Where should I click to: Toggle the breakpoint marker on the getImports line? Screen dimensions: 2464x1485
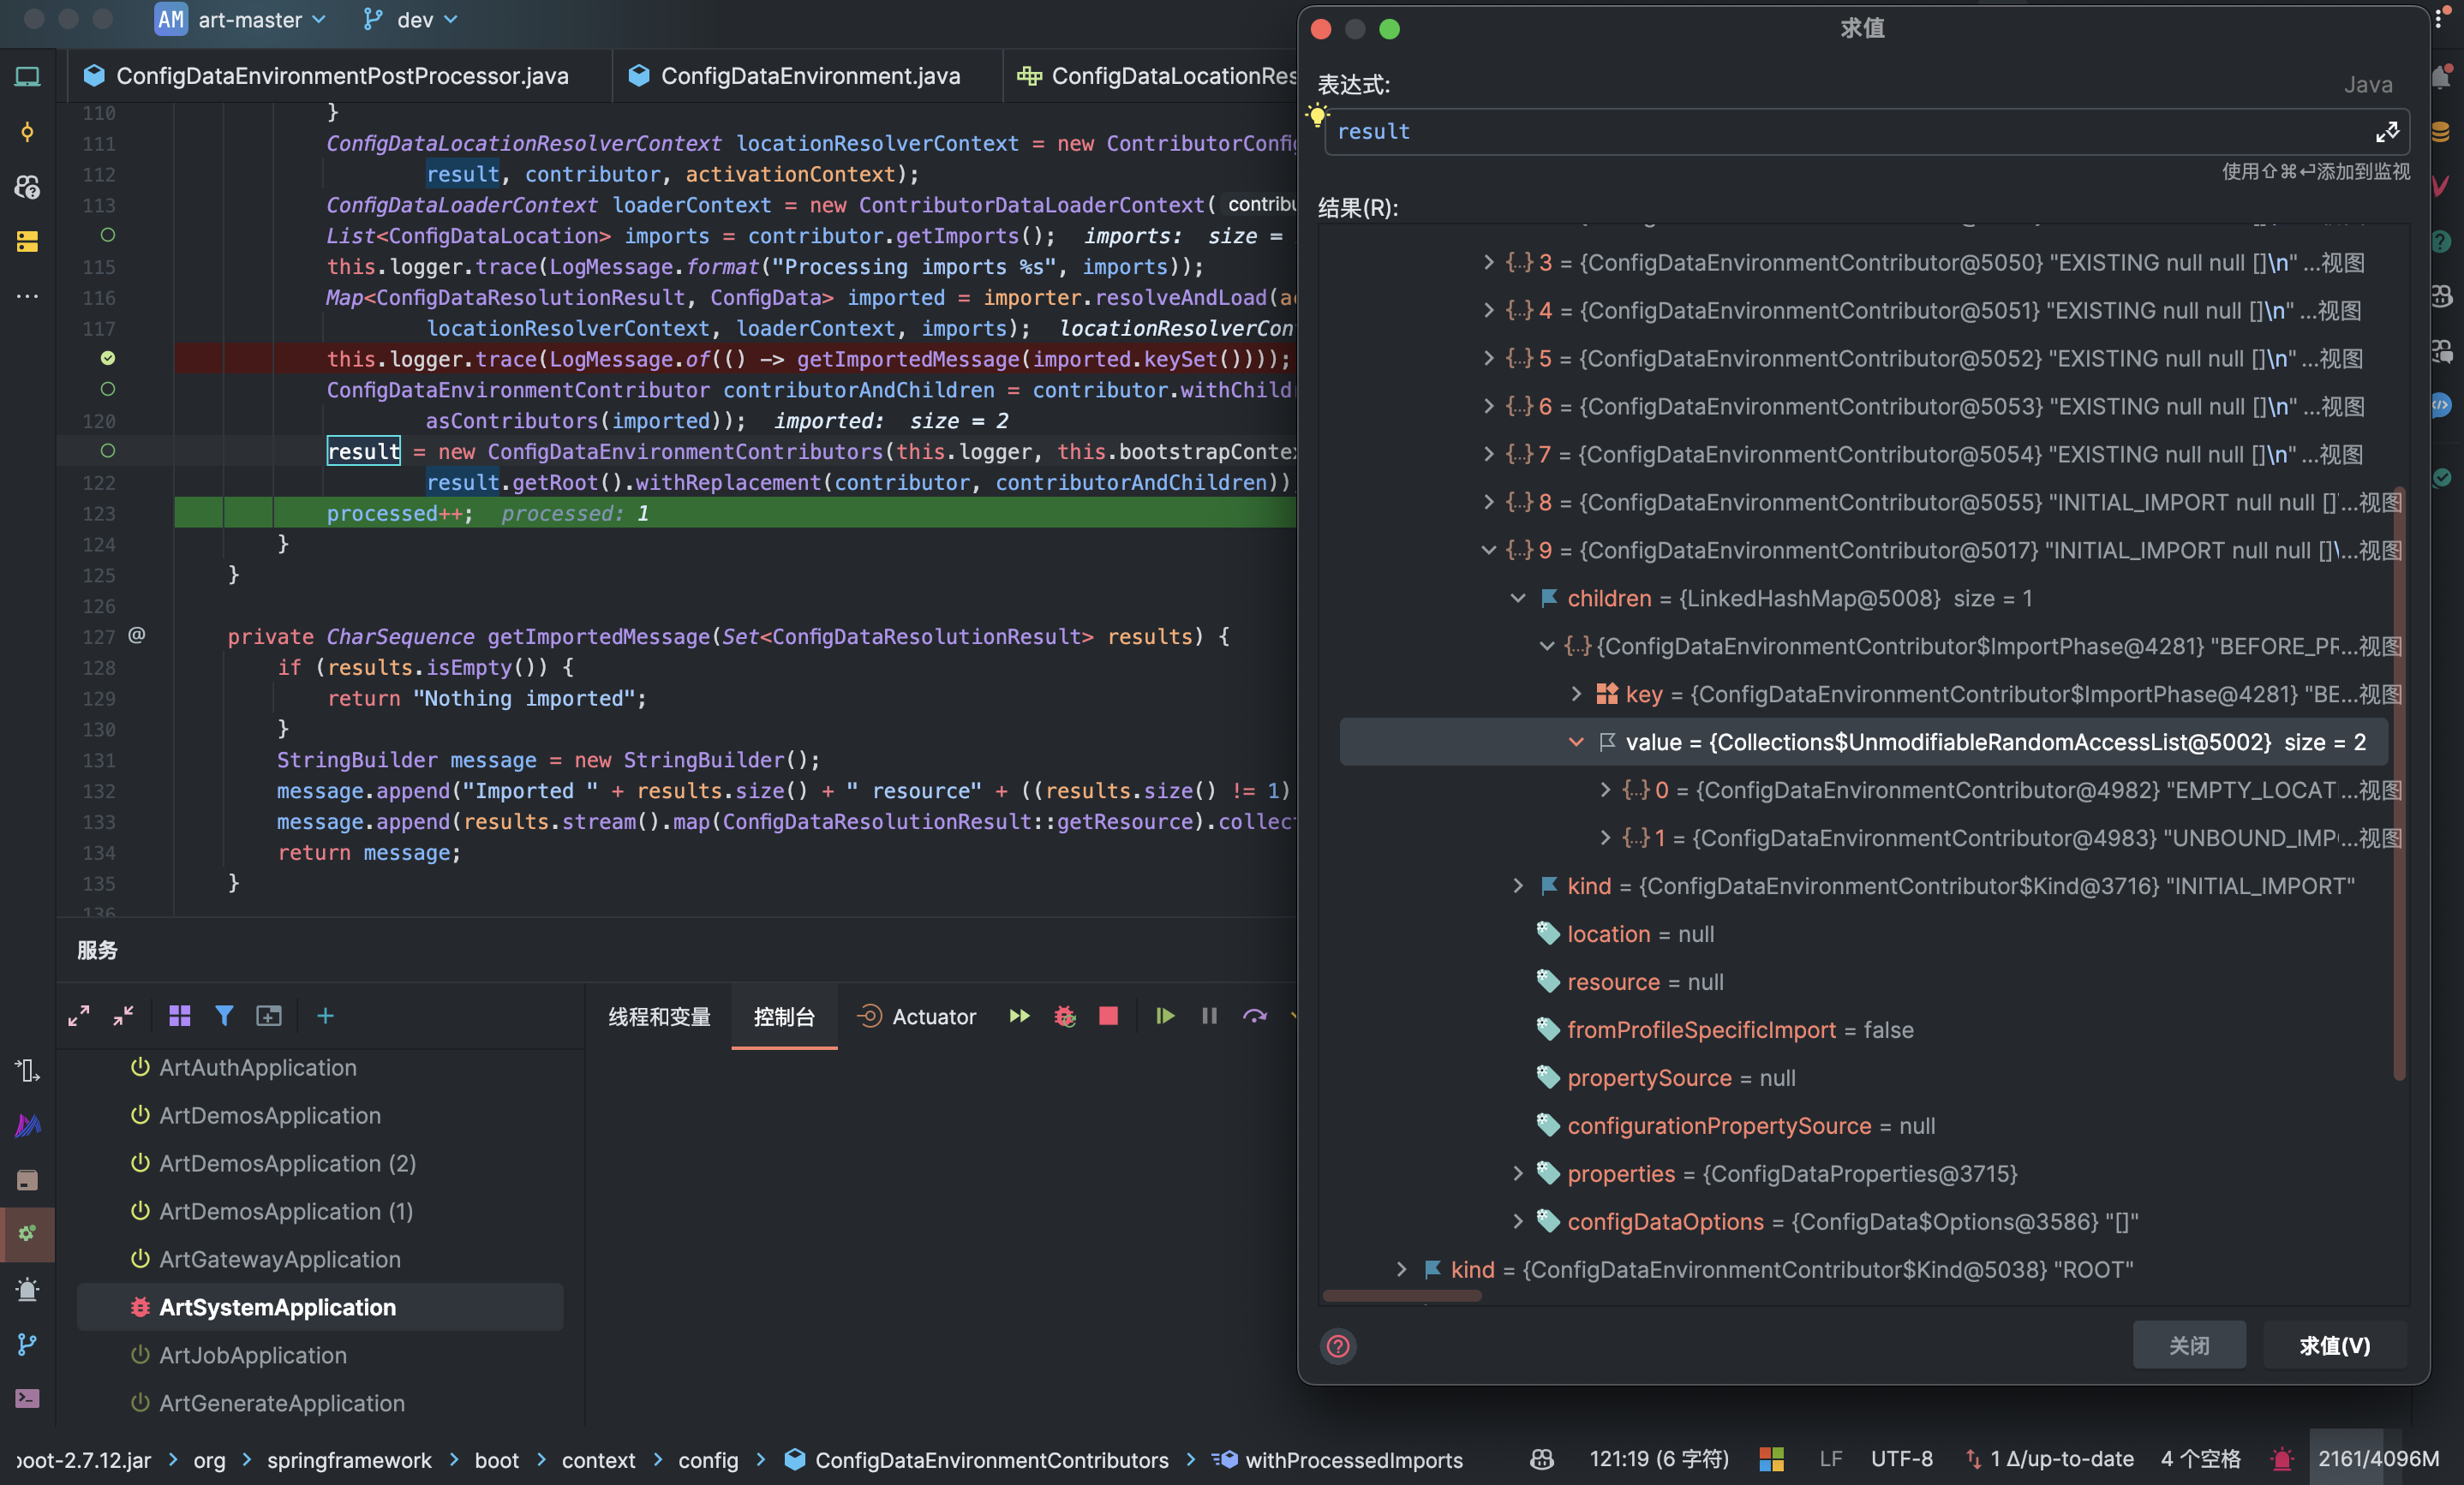[x=108, y=235]
